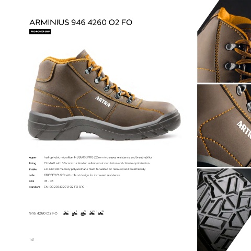Click the fourth shoe feature icon
Image resolution: width=251 pixels, height=251 pixels.
tap(92, 213)
